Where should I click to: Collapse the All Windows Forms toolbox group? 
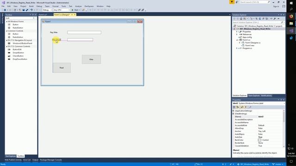click(6, 22)
